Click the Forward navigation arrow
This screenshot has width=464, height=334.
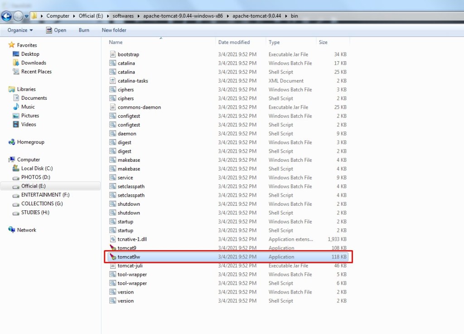pos(18,16)
